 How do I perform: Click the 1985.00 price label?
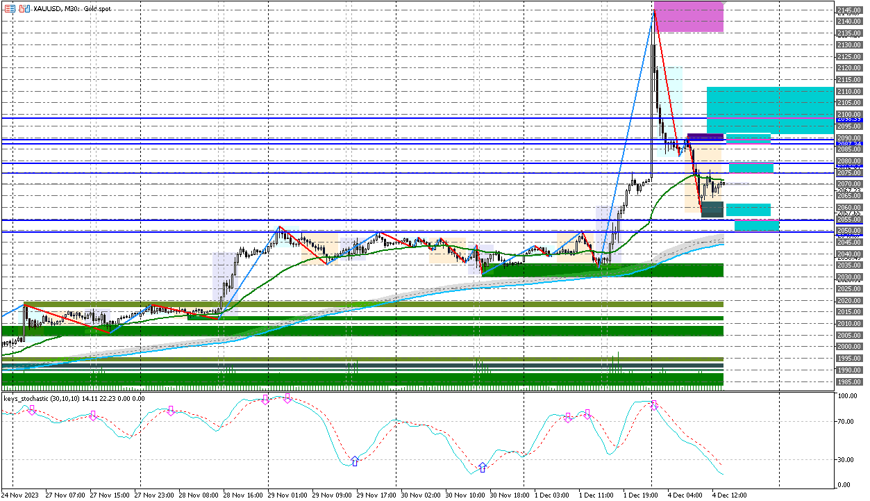point(850,381)
